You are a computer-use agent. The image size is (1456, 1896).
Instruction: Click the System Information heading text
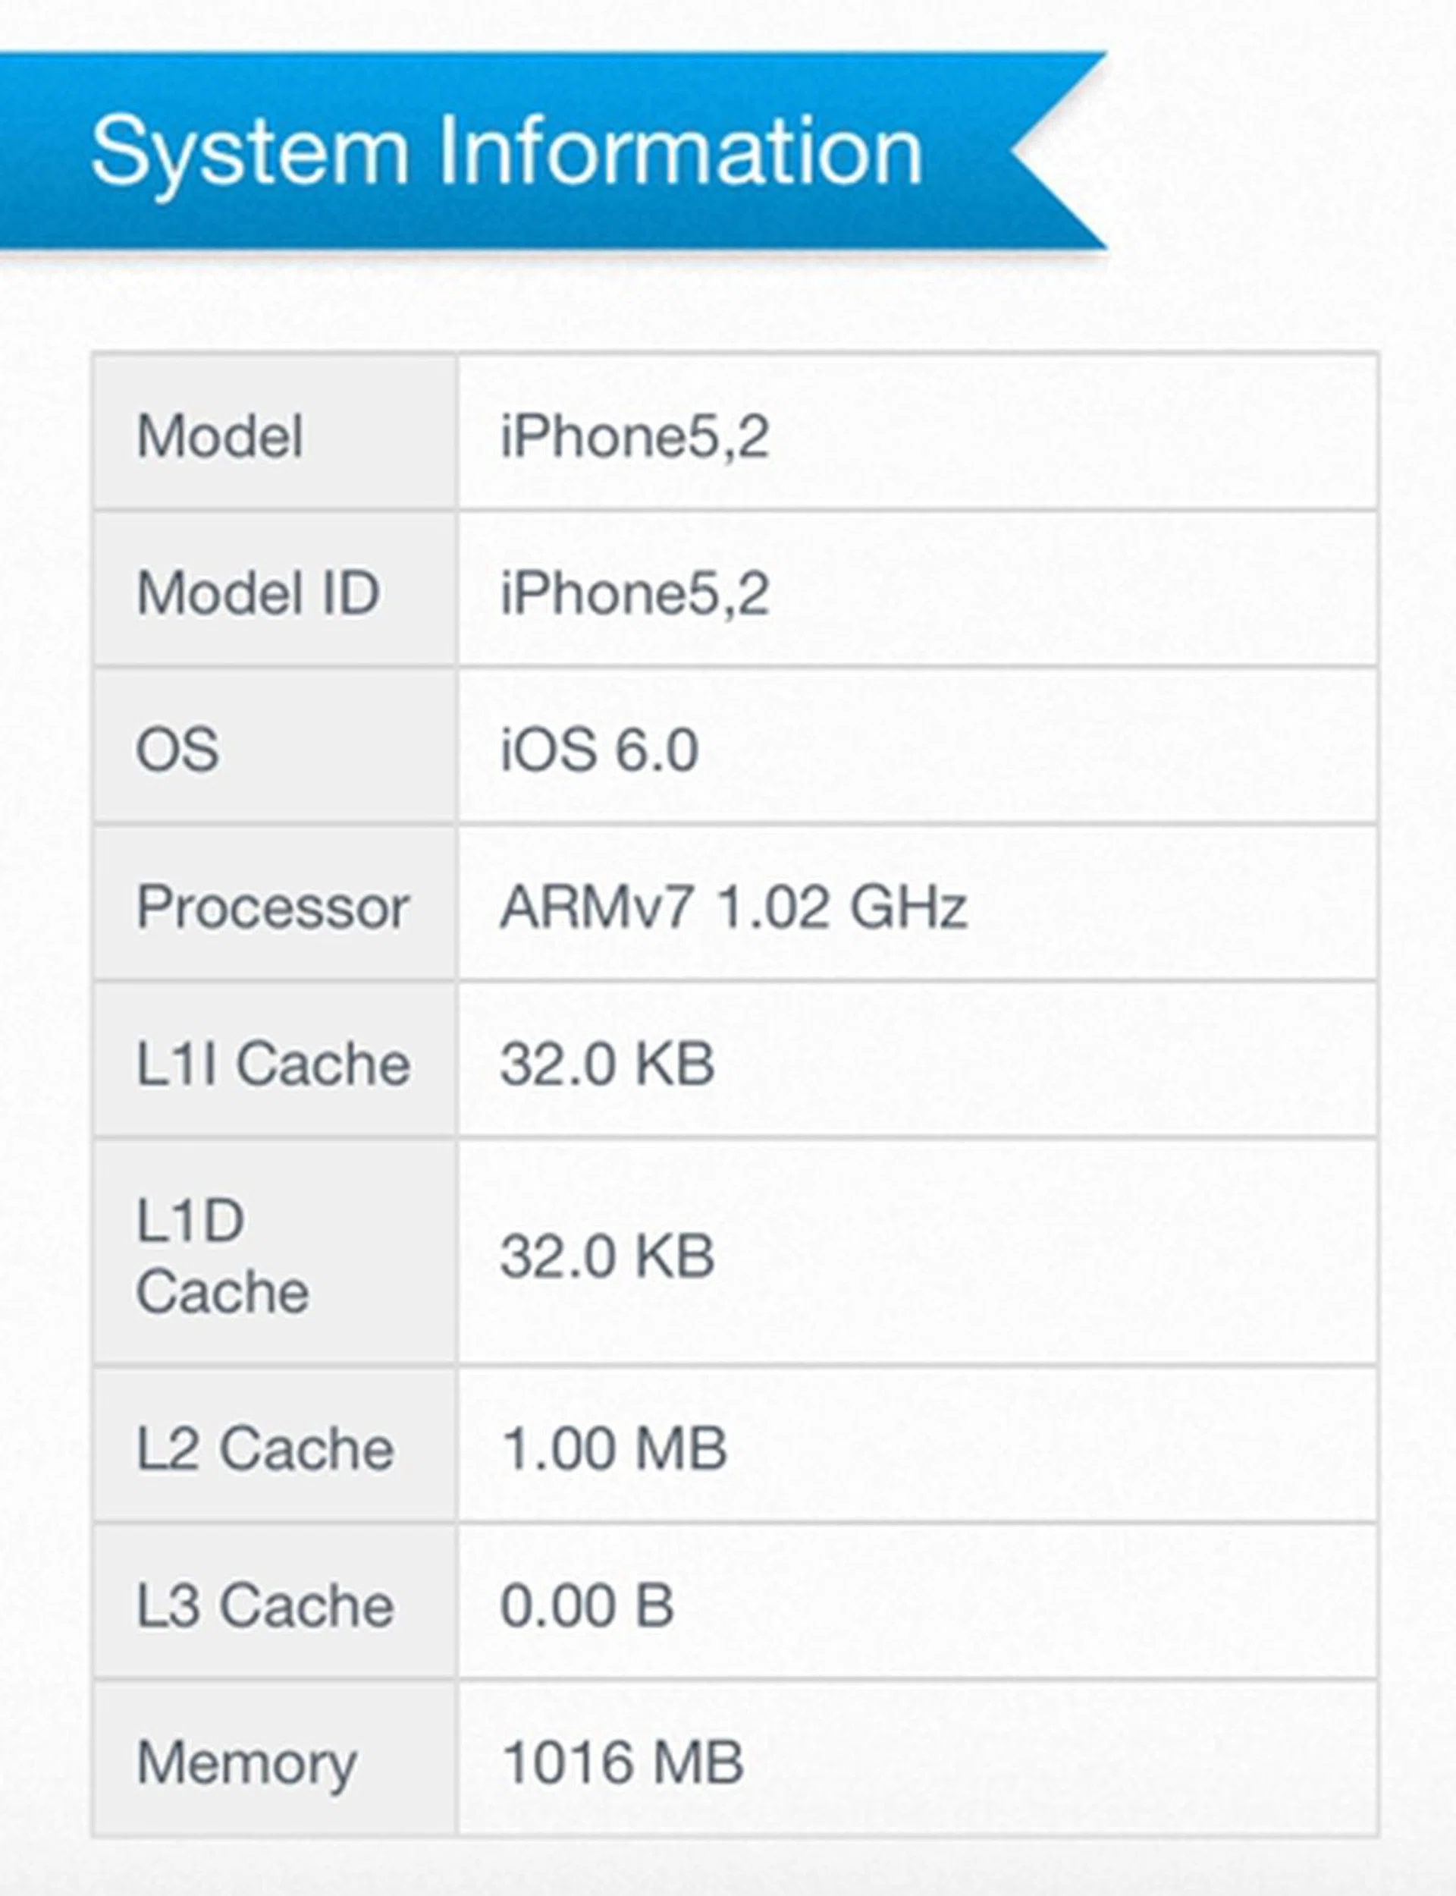[506, 152]
